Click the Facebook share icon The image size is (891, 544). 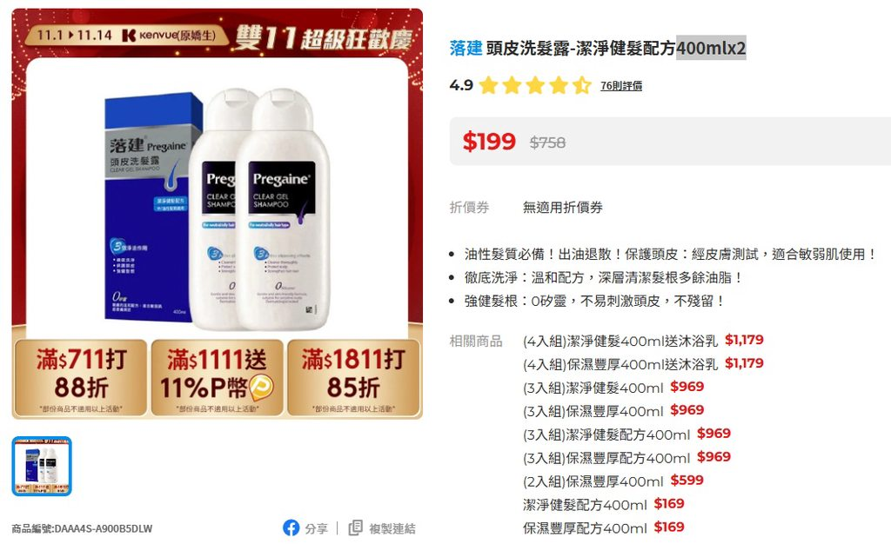[x=291, y=528]
